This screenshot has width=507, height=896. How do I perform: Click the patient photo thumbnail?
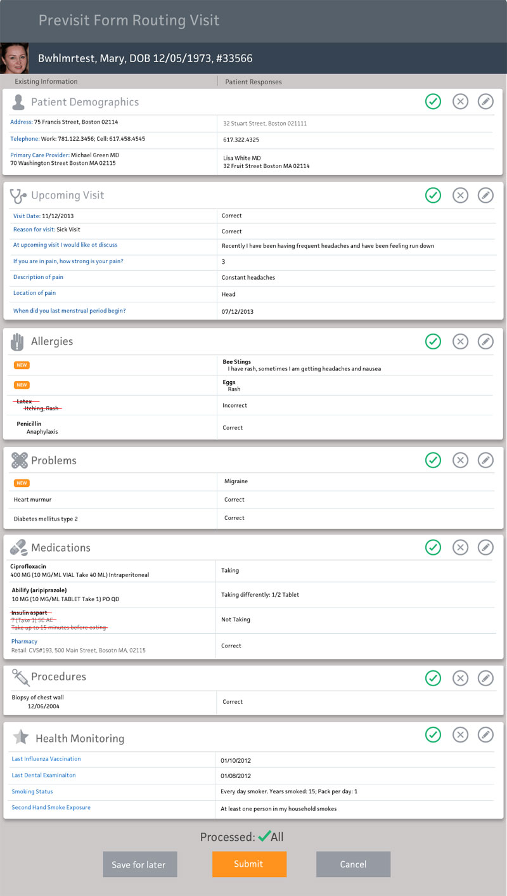15,58
